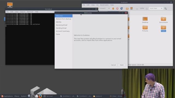This screenshot has width=175, height=98.
Task: Click the Stop icon in file manager toolbar
Action: point(117,8)
